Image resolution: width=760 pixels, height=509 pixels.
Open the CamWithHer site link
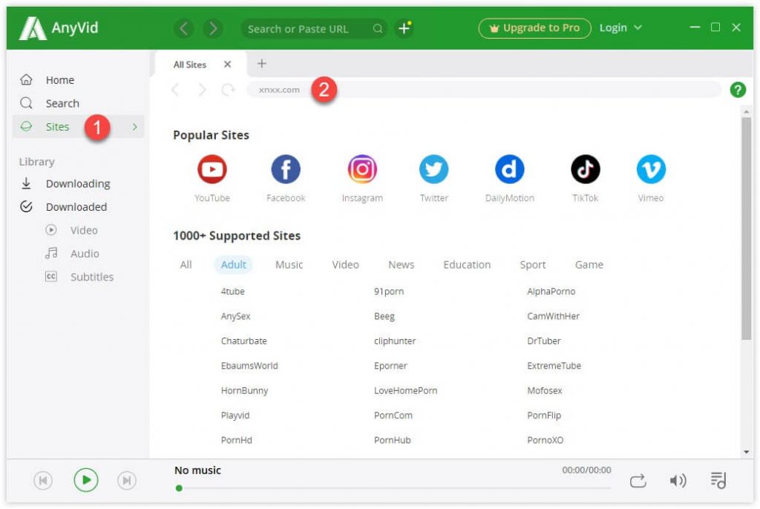(x=553, y=316)
